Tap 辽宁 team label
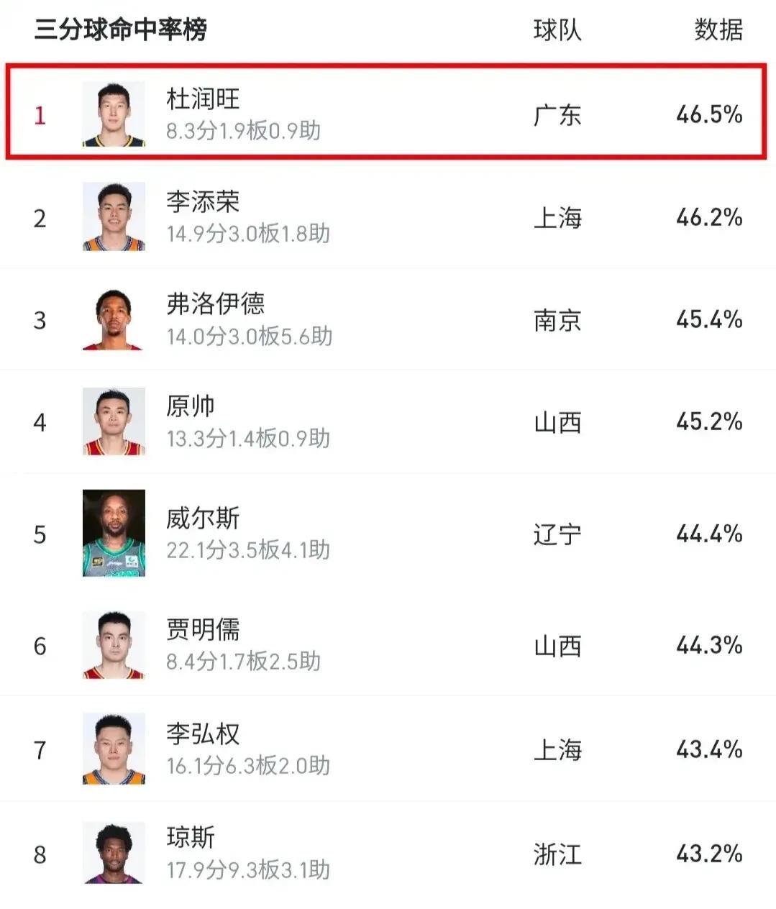 557,534
